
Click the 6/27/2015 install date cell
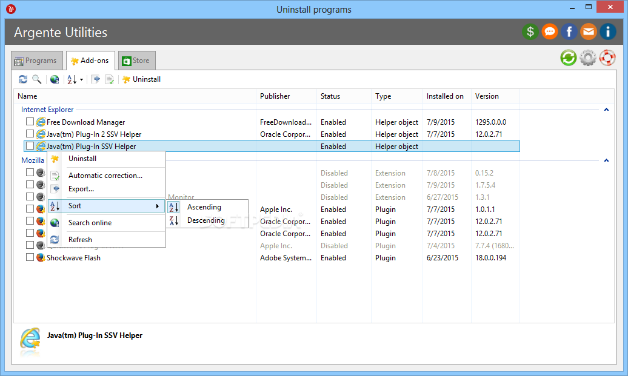point(442,197)
